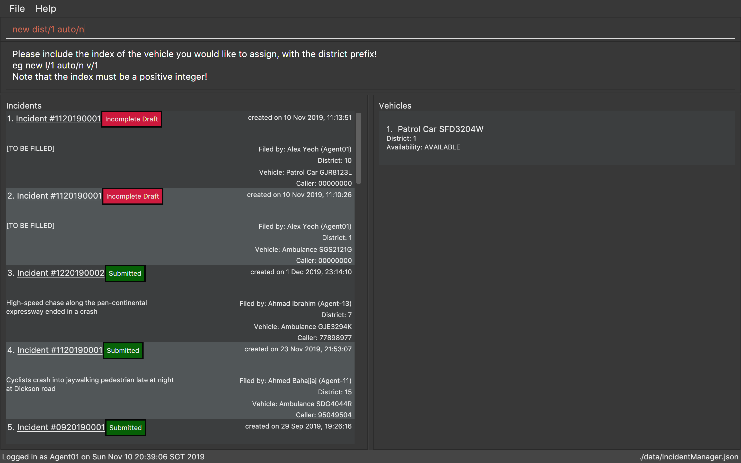Click 'District: 15' text
741x463 pixels.
tap(335, 392)
